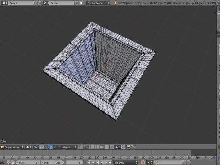The image size is (220, 165).
Task: Play the animation forward
Action: [102, 162]
